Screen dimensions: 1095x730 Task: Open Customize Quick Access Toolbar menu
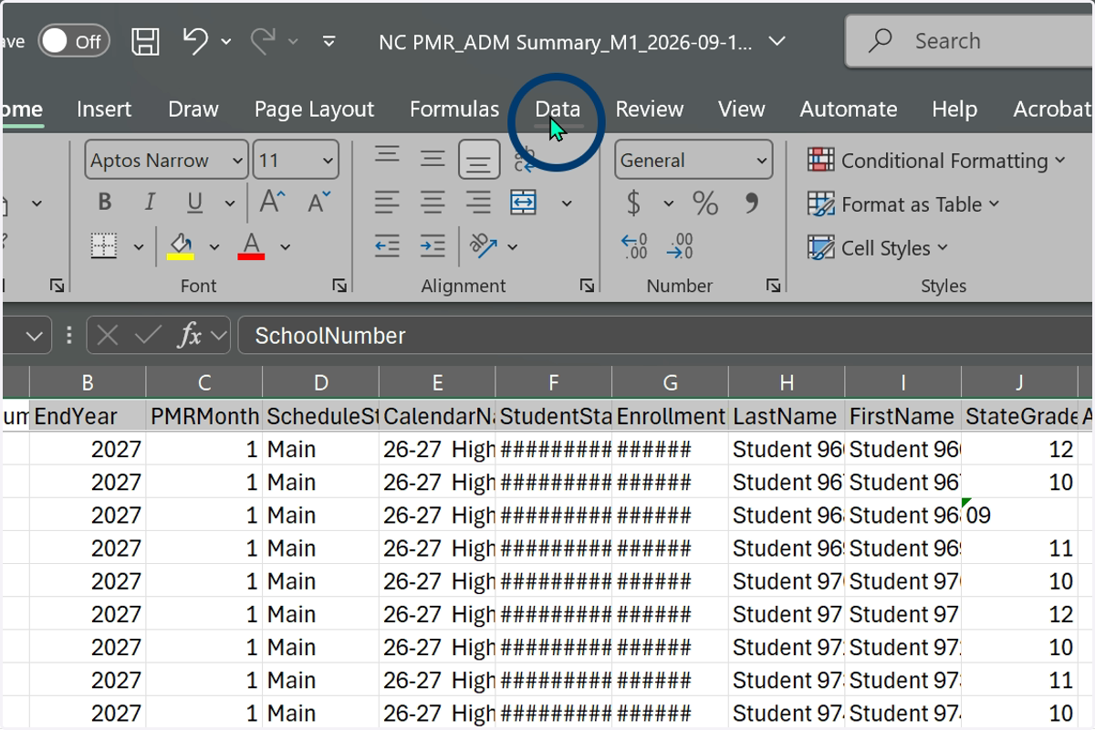329,42
